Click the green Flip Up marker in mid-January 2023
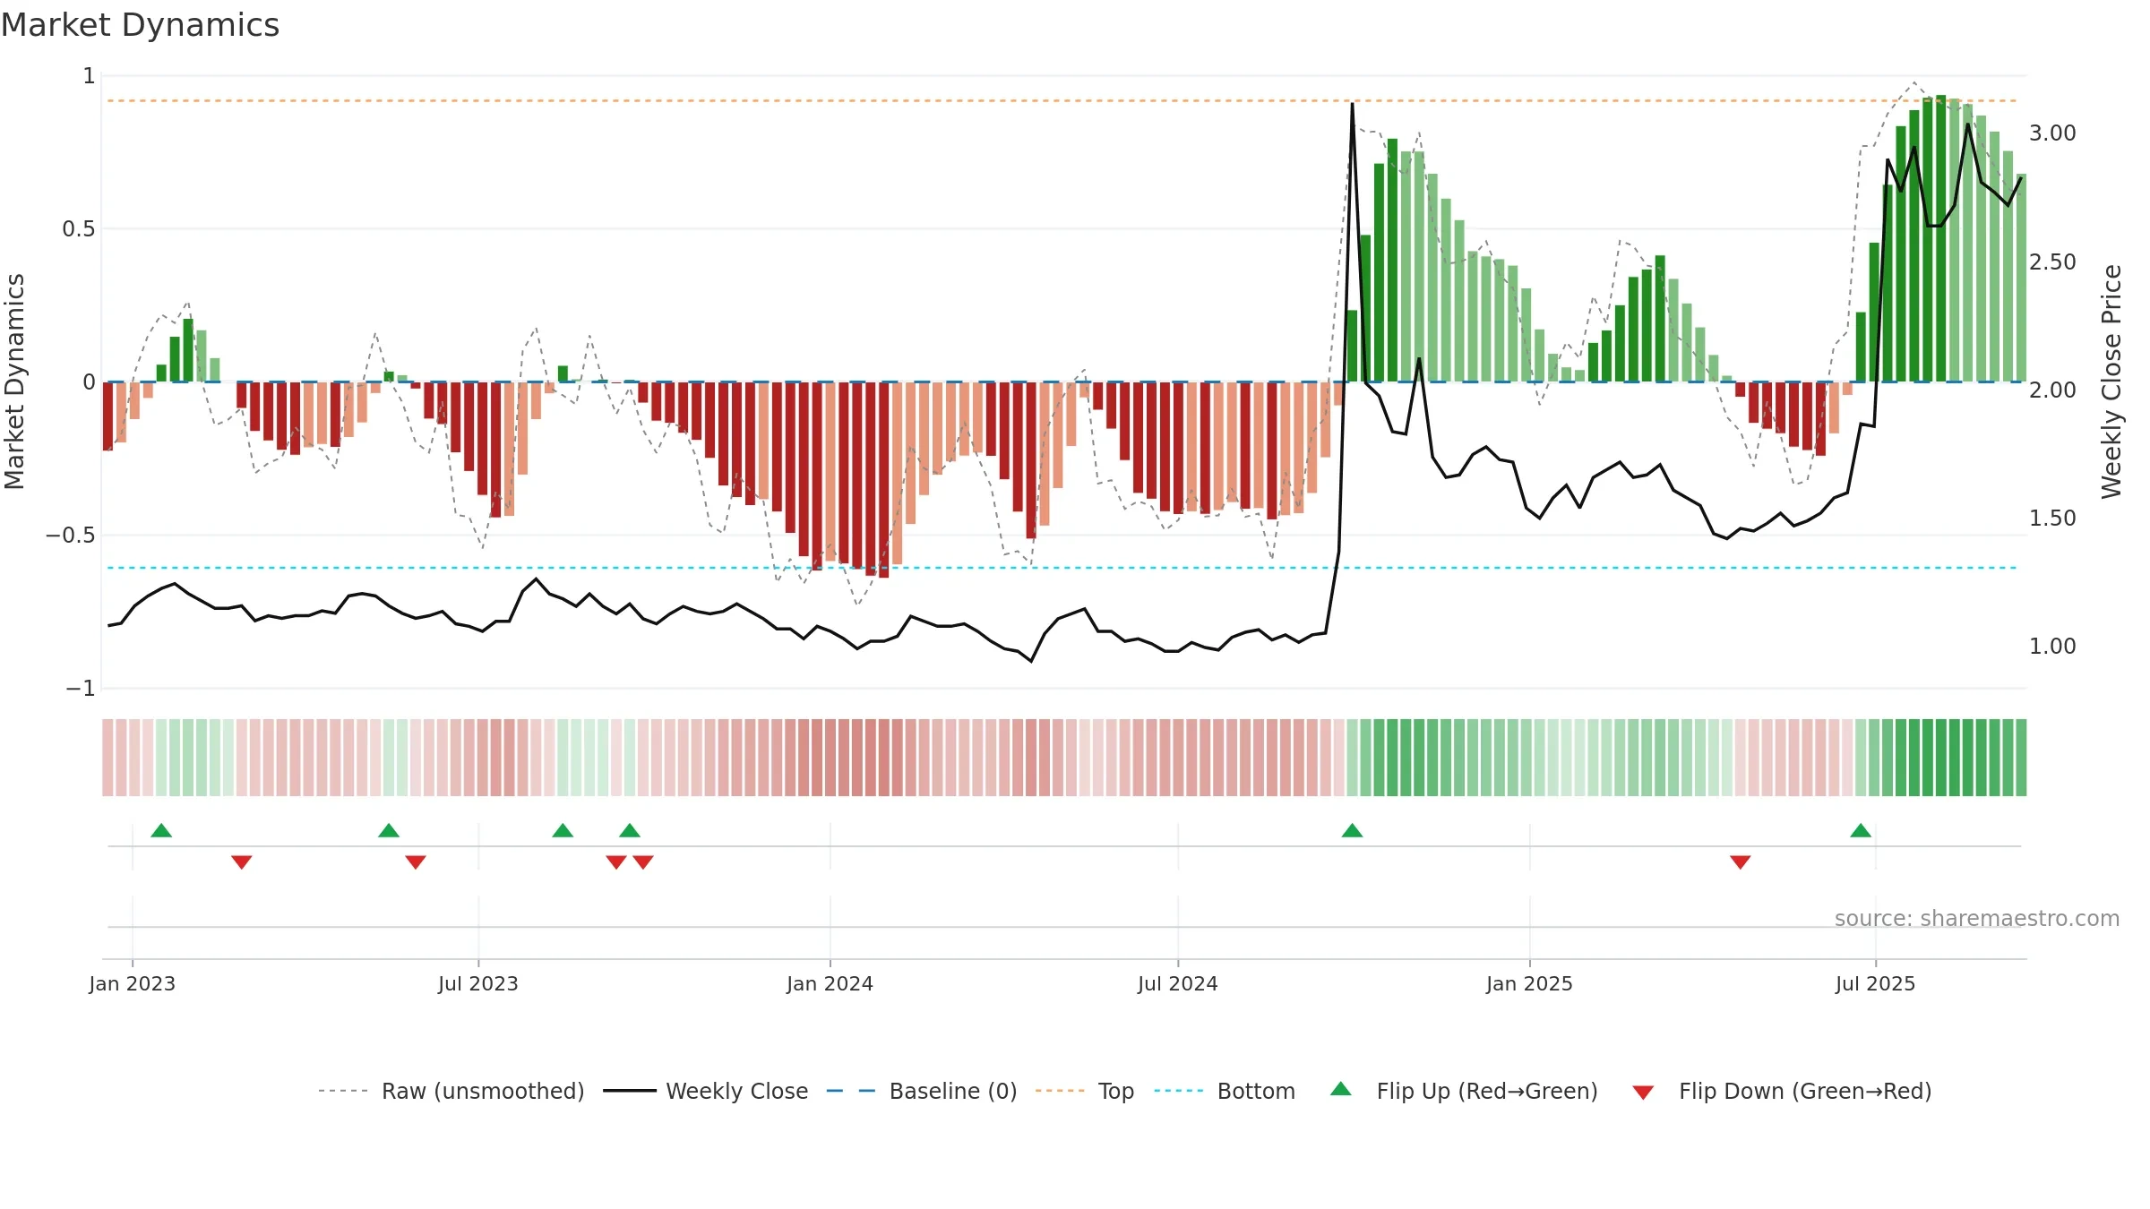 tap(161, 831)
